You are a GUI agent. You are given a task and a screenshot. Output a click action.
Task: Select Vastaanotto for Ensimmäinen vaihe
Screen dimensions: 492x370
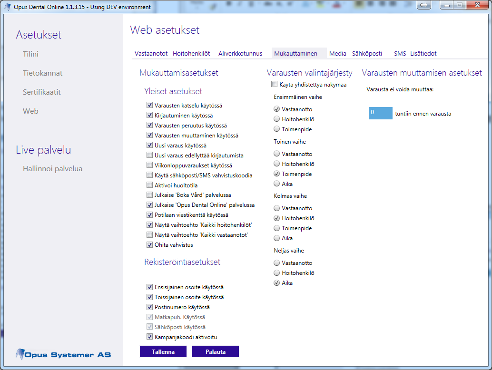[x=277, y=109]
